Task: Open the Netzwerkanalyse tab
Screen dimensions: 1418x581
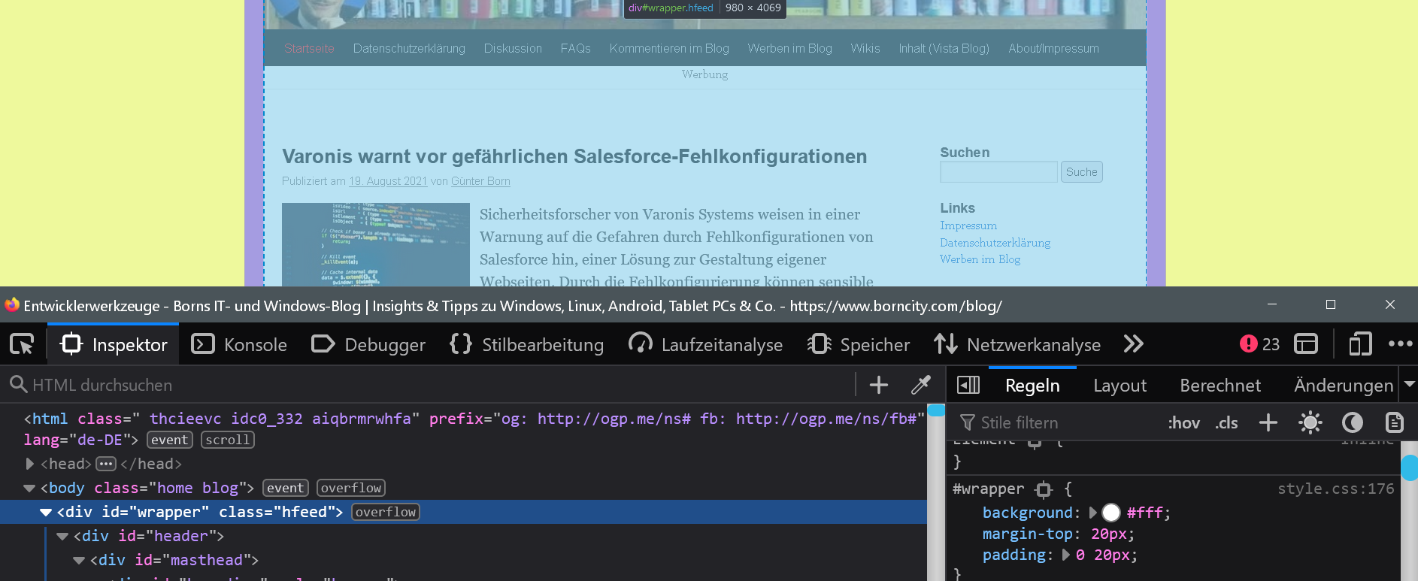Action: pos(1017,344)
